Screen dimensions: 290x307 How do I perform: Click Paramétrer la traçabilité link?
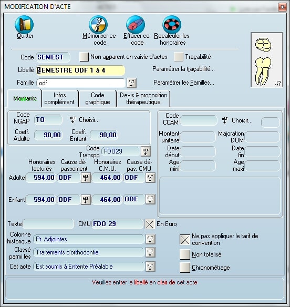click(183, 69)
